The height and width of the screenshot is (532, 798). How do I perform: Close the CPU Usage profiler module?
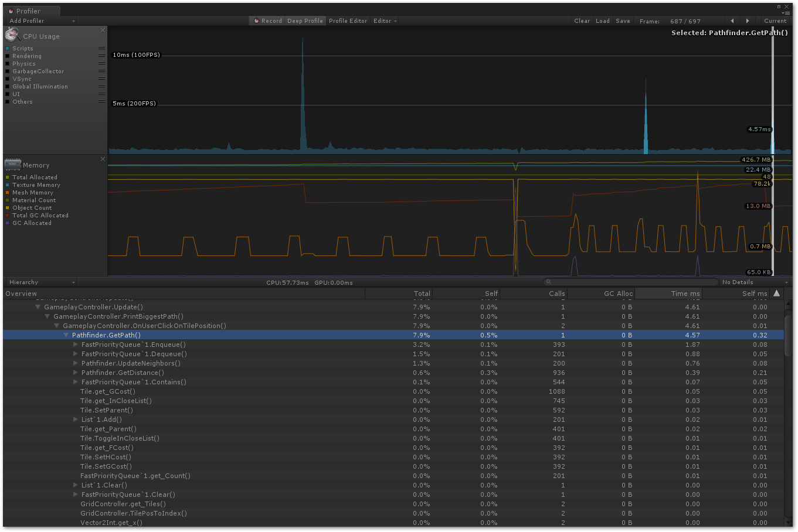coord(103,30)
